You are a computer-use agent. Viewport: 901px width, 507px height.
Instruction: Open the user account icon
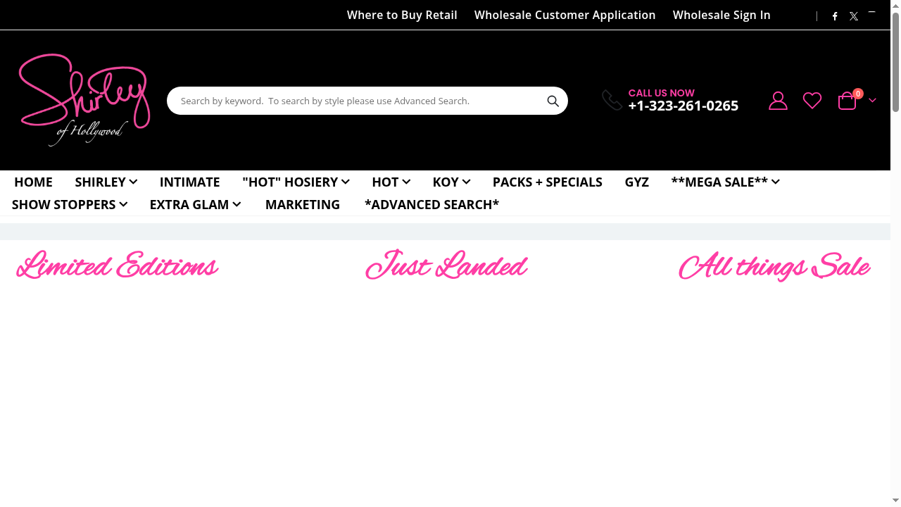pos(778,101)
